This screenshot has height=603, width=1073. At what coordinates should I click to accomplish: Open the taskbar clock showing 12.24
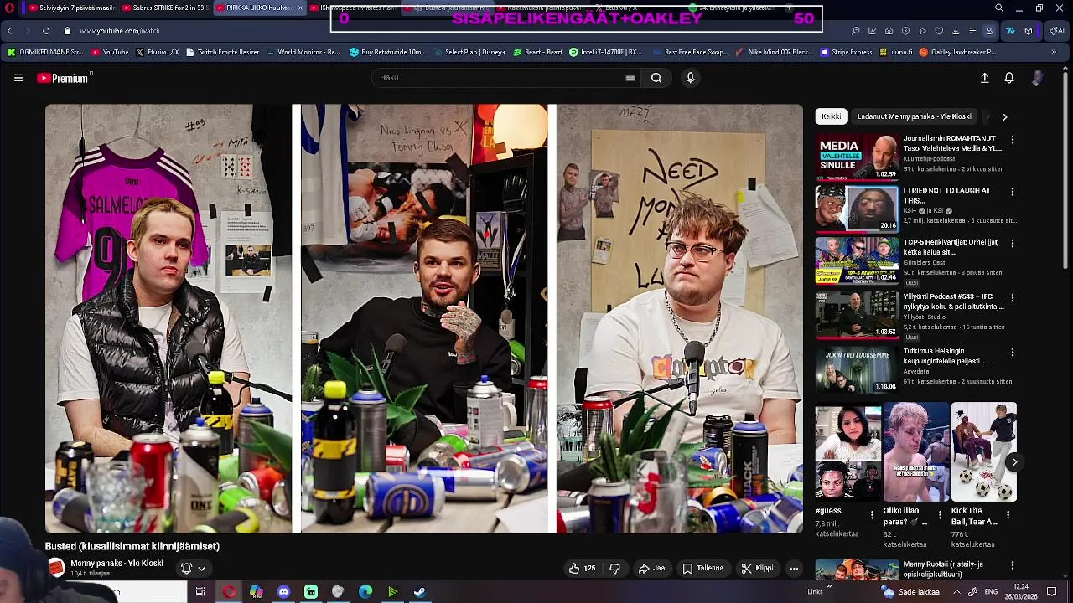click(x=1021, y=592)
